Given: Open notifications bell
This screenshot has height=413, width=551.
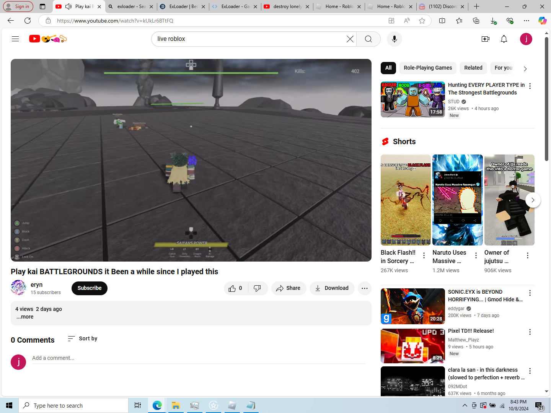Looking at the screenshot, I should pyautogui.click(x=504, y=39).
